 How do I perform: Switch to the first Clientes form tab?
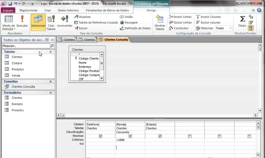(67, 40)
